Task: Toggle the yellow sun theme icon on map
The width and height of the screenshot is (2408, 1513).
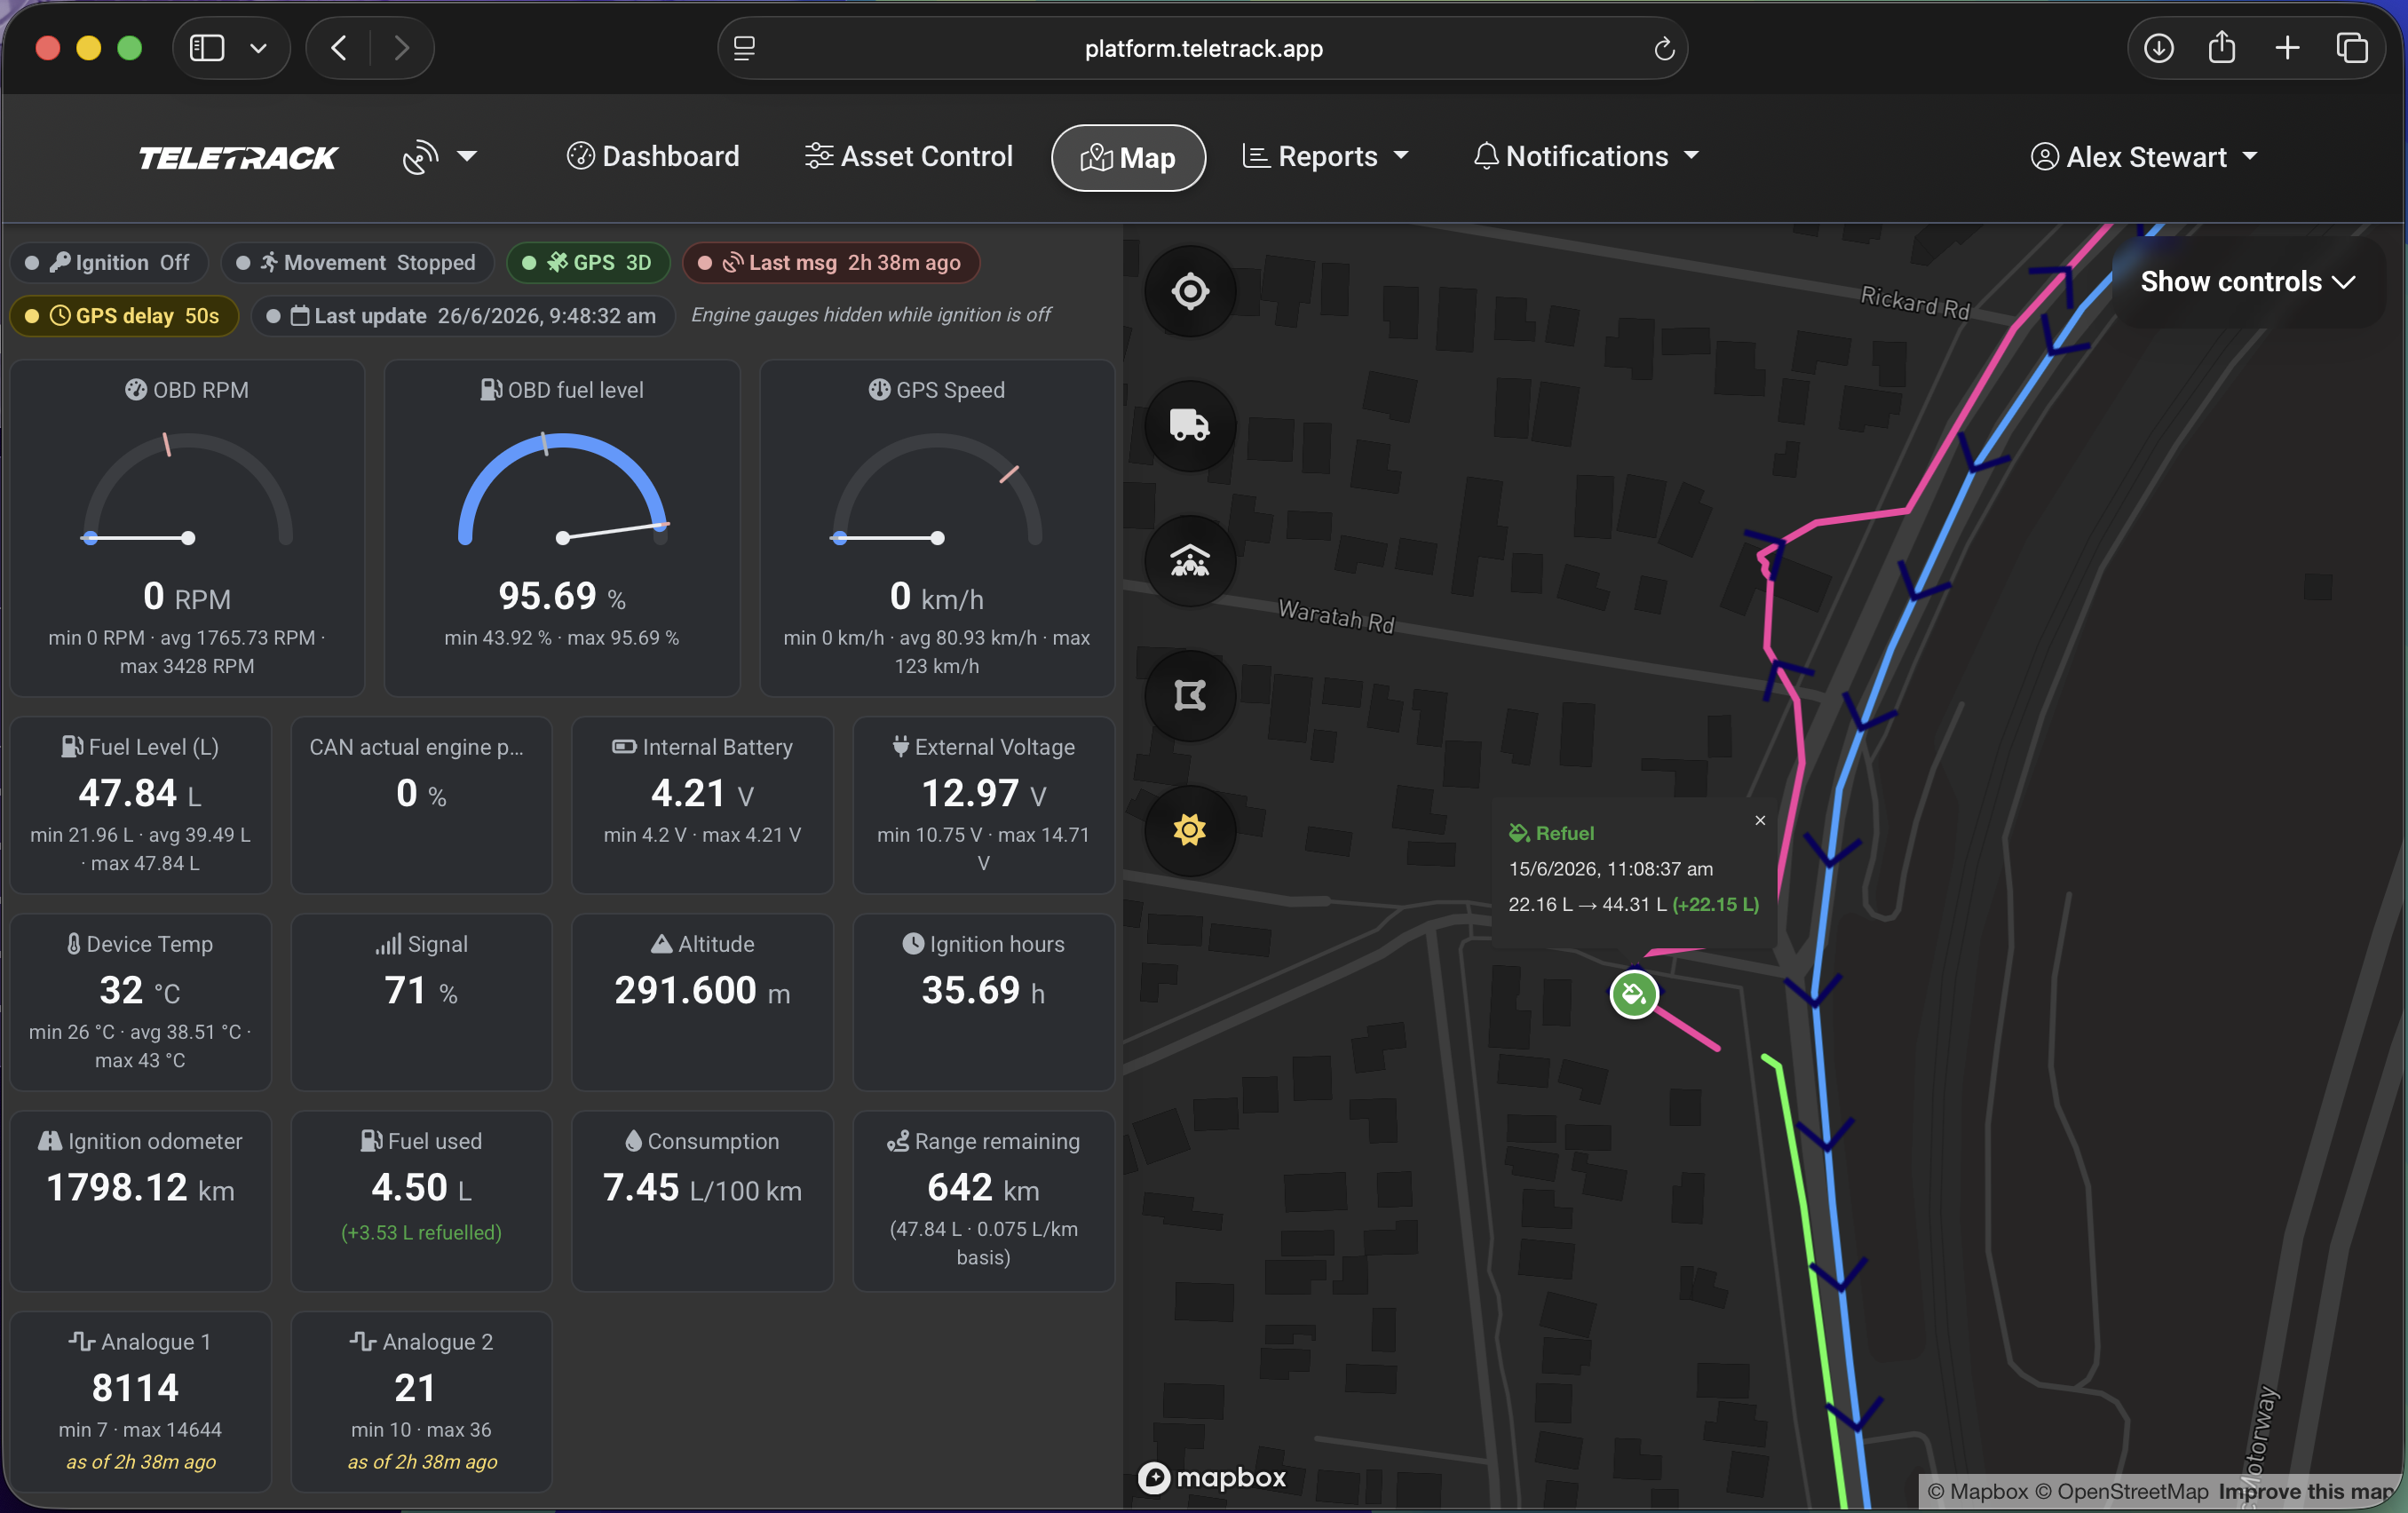Action: click(1190, 830)
